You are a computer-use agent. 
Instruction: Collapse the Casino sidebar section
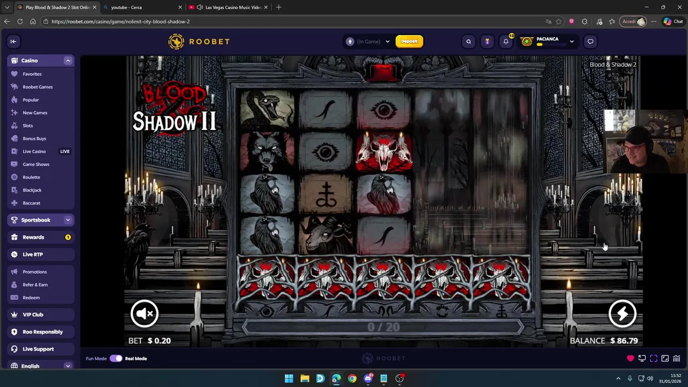[68, 61]
